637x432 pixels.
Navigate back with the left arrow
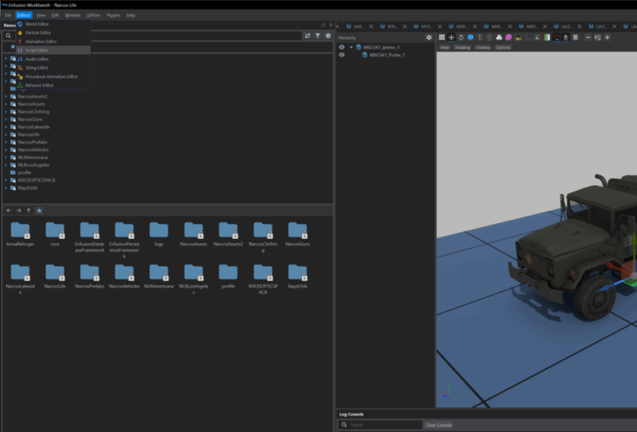[x=9, y=211]
